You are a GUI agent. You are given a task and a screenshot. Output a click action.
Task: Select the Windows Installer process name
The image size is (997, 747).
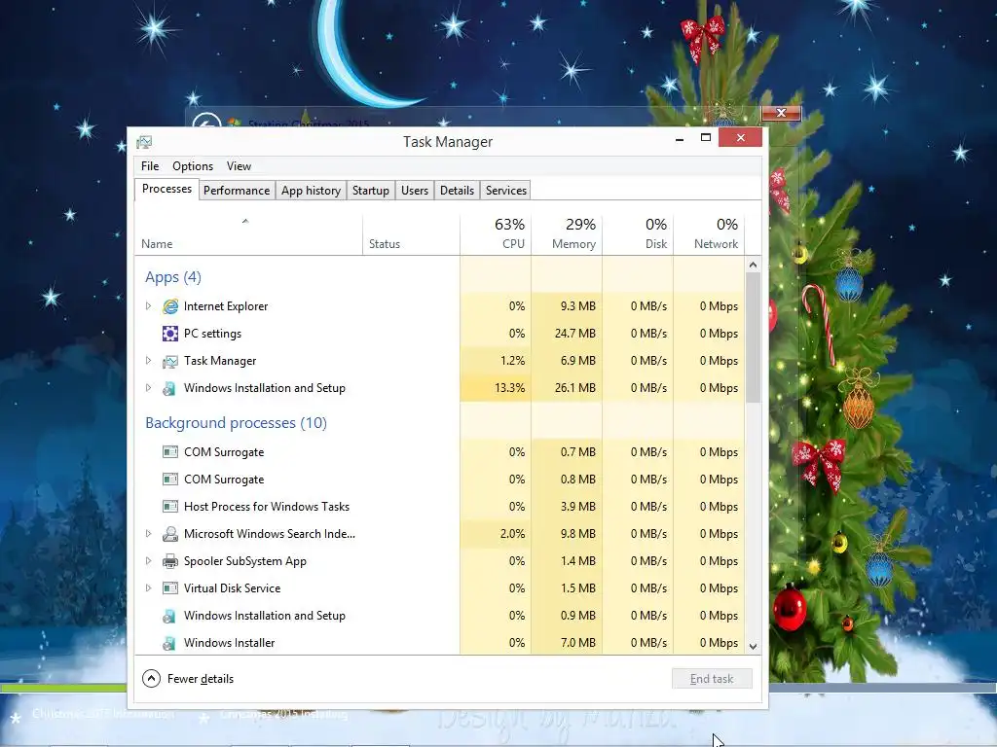[x=230, y=643]
